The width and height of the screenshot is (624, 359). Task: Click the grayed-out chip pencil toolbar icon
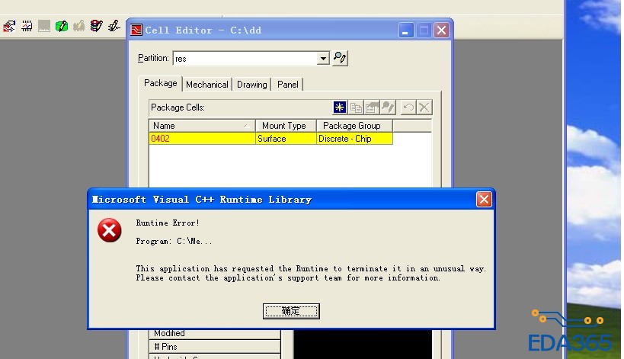(78, 27)
